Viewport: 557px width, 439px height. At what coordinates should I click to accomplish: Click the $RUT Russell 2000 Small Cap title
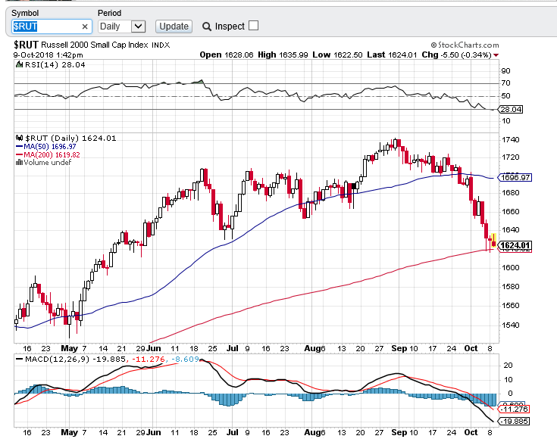92,45
